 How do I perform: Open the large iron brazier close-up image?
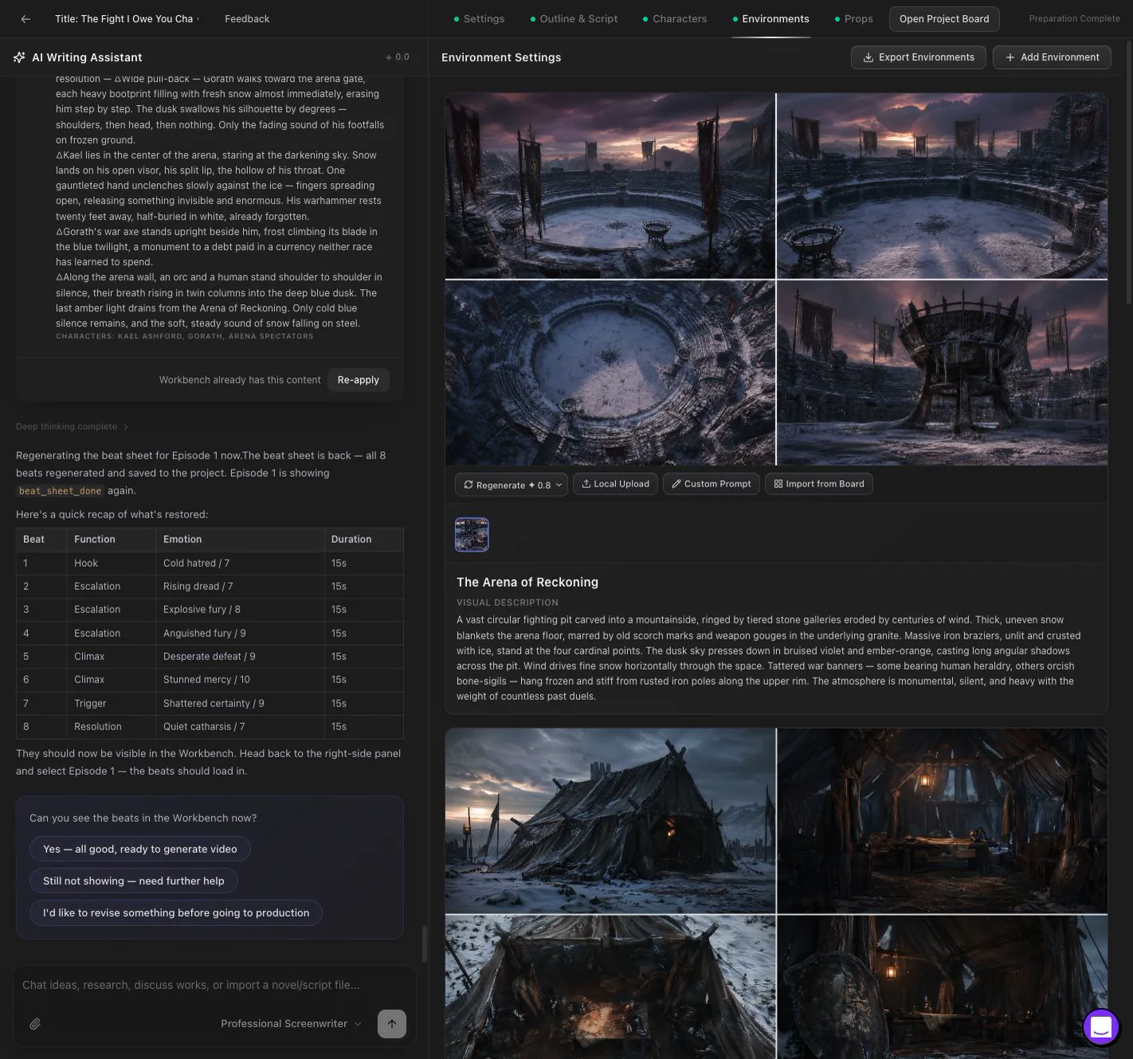[x=942, y=373]
